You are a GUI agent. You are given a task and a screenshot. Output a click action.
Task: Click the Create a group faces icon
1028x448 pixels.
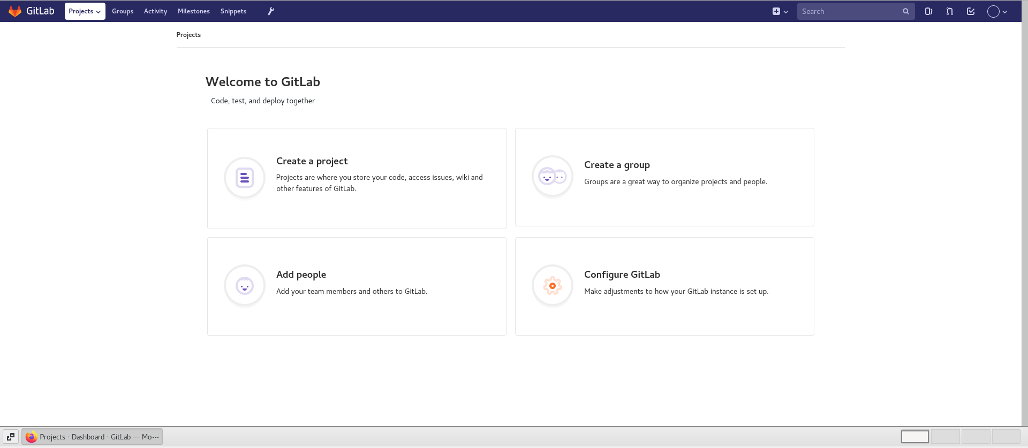(x=553, y=176)
